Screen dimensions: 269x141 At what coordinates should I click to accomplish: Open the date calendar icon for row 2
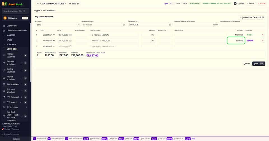(x=70, y=41)
